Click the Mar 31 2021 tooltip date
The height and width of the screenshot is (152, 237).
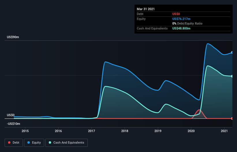(x=146, y=9)
